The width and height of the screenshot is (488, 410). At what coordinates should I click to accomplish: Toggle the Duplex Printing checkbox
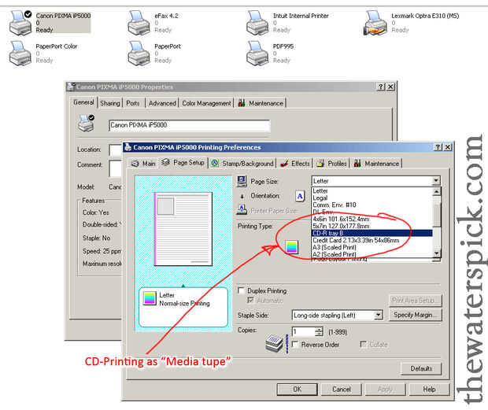click(x=241, y=290)
